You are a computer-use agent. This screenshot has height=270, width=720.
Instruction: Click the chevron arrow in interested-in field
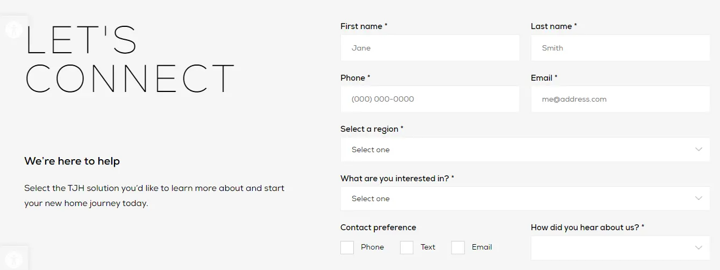click(x=698, y=198)
